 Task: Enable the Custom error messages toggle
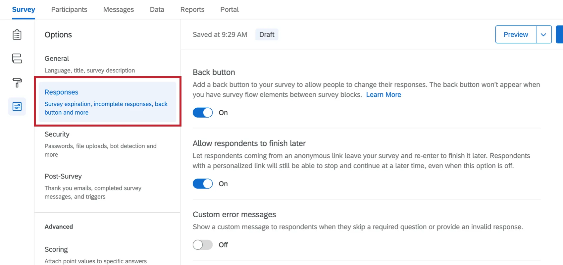pos(203,245)
